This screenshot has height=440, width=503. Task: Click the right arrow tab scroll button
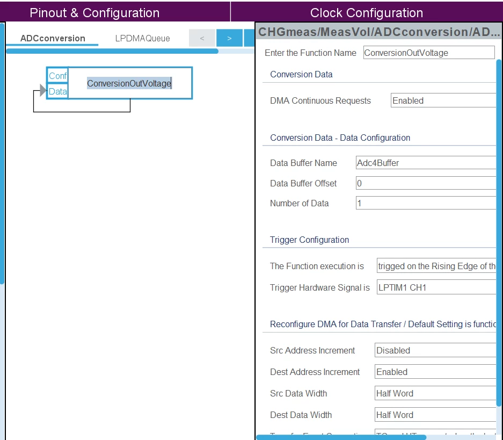point(229,38)
